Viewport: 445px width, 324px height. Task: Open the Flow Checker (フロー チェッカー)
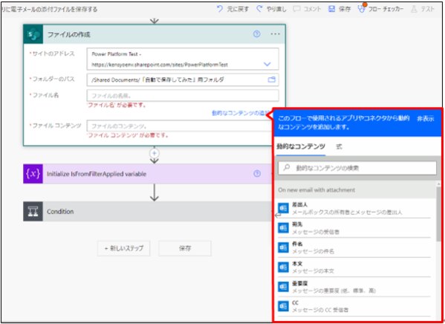pos(380,9)
